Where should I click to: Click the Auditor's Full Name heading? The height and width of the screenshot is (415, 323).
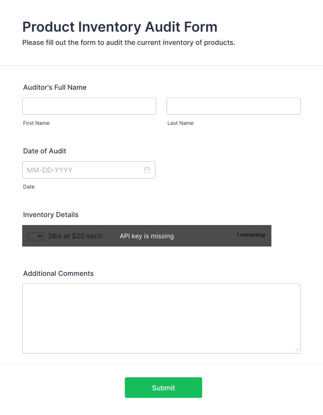pyautogui.click(x=55, y=87)
